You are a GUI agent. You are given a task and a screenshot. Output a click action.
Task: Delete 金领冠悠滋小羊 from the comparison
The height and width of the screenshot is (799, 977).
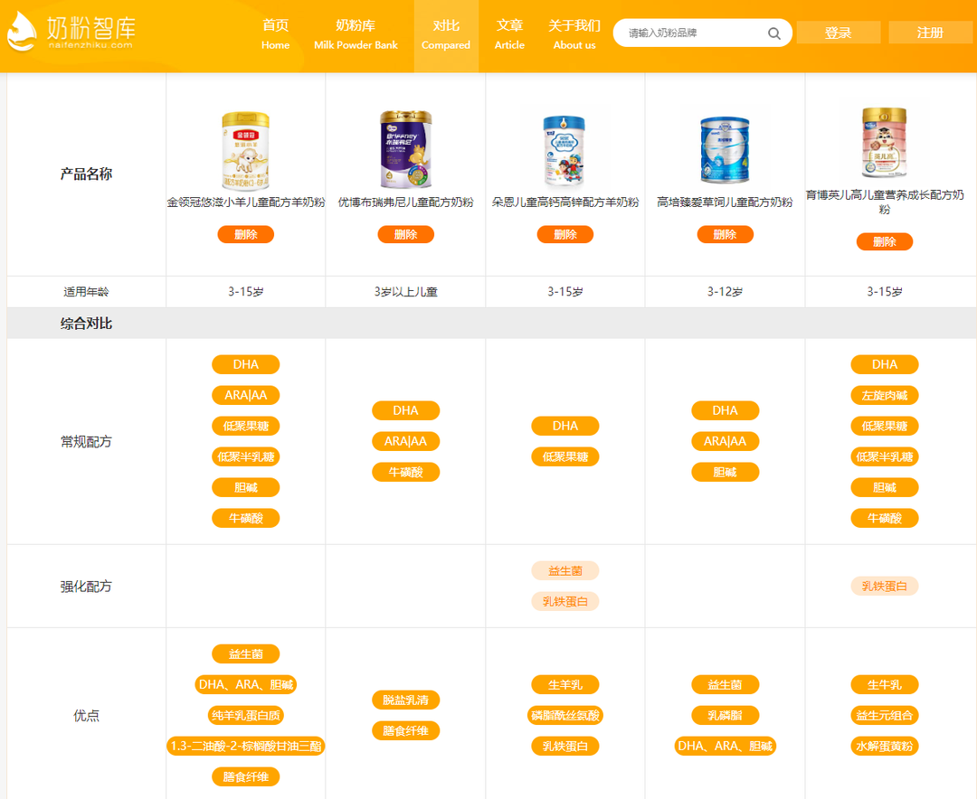coord(246,234)
